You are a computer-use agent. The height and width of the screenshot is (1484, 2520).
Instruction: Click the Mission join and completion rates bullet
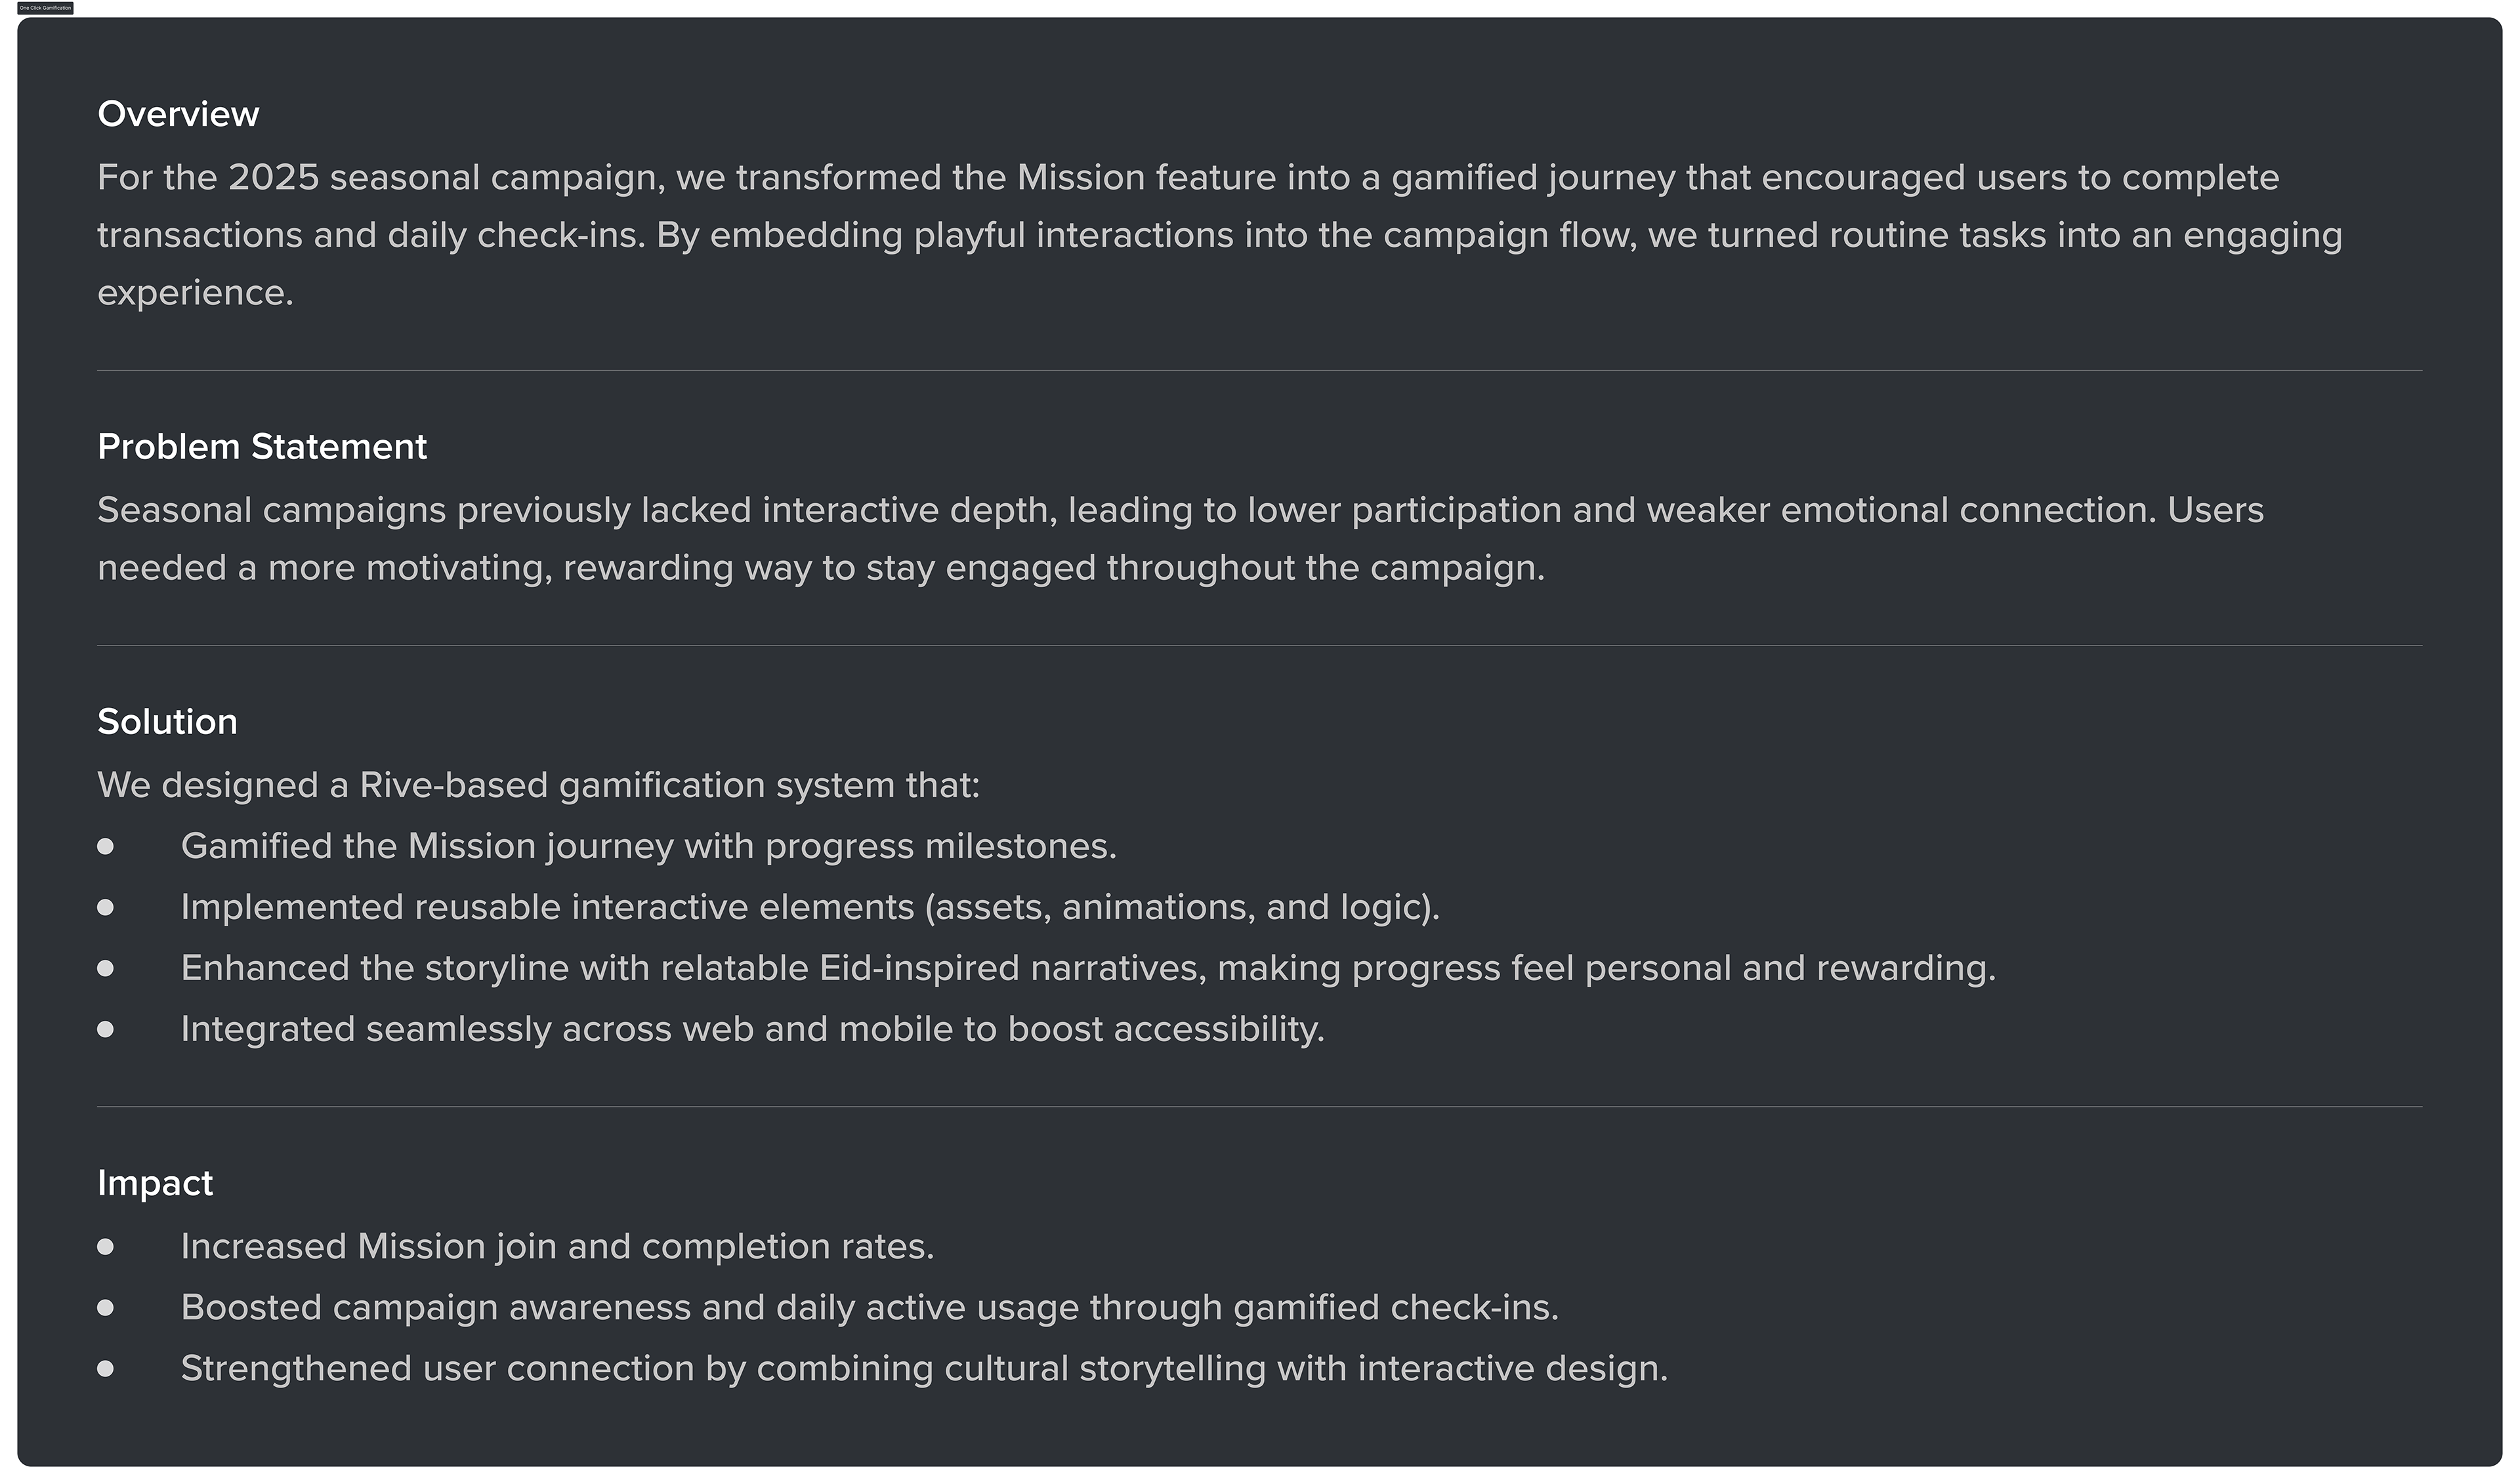click(557, 1247)
